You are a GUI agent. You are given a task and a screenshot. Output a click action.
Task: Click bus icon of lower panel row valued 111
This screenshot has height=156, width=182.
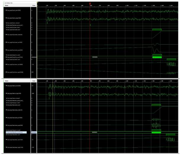7,86
